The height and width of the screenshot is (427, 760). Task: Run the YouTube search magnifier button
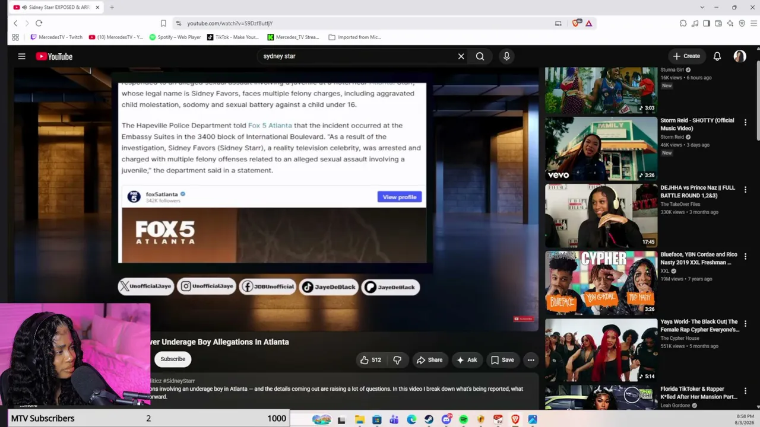coord(480,56)
